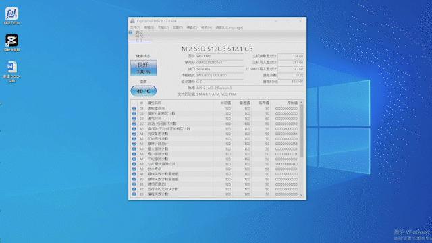Viewport: 432px width, 243px height.
Task: Click the status icon of attribute A0
Action: click(134, 129)
